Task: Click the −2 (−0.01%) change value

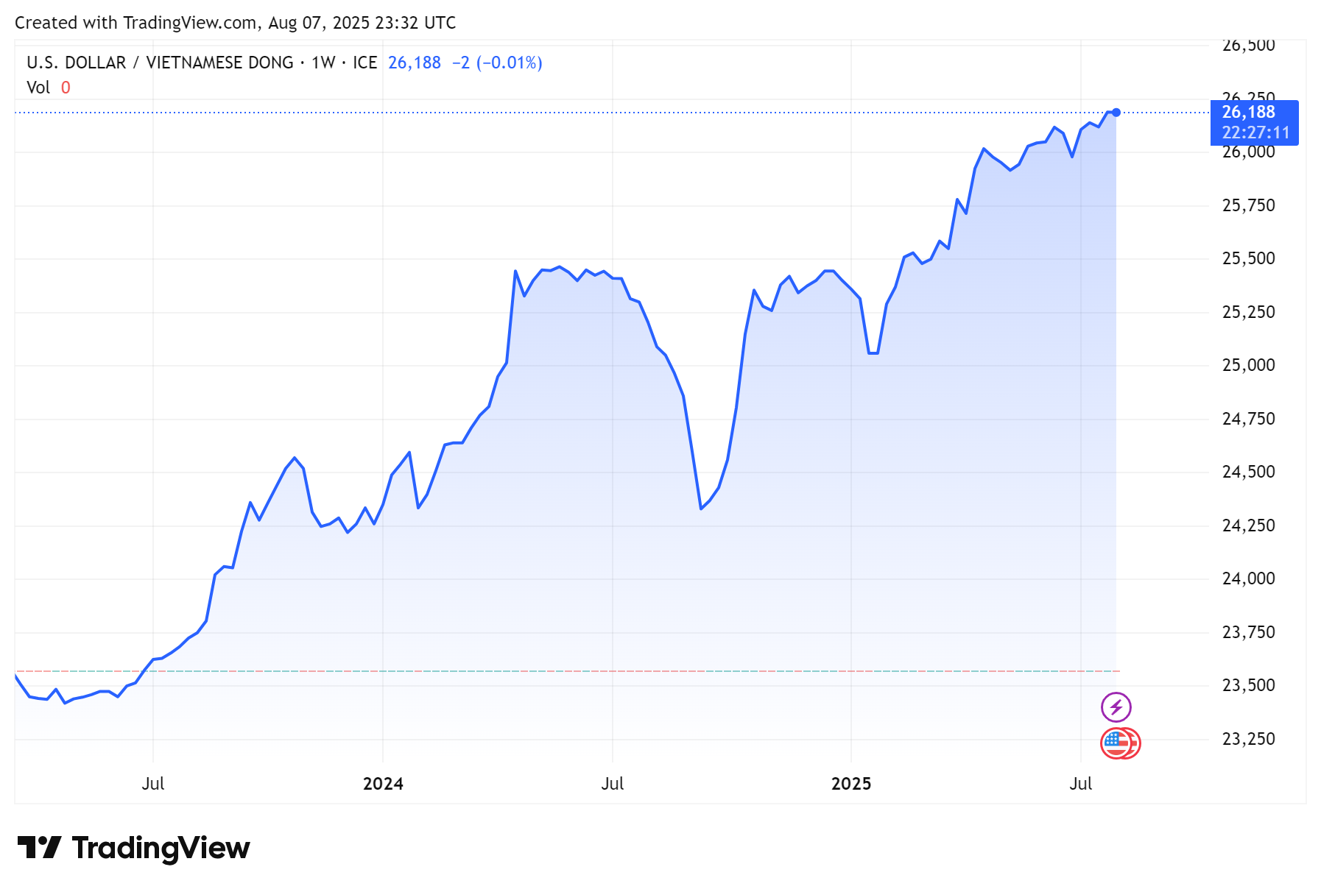Action: [497, 63]
